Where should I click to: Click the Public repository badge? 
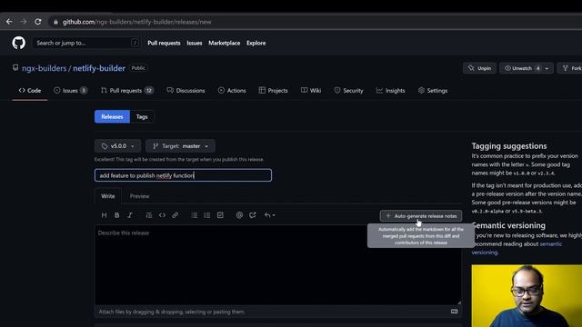click(x=138, y=68)
